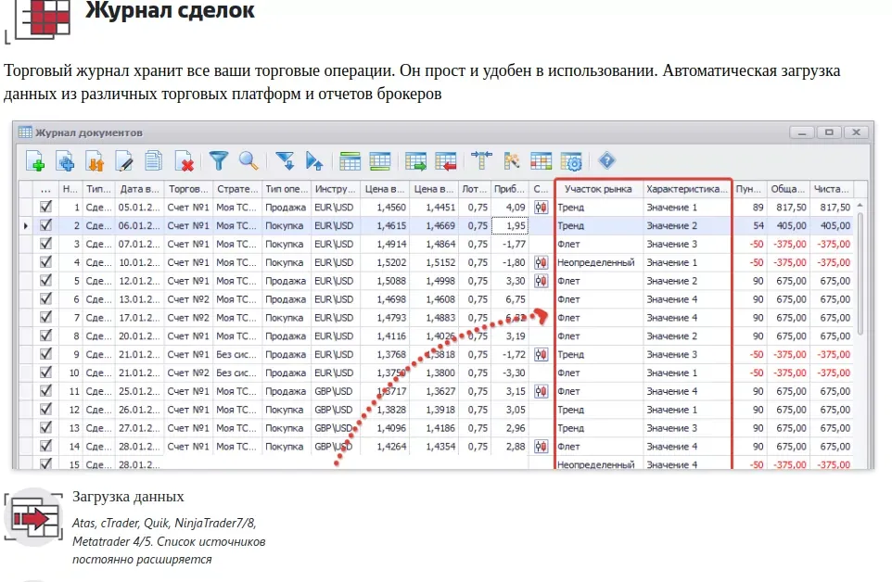The height and width of the screenshot is (582, 892).
Task: Click the Дата в... column header
Action: [139, 189]
